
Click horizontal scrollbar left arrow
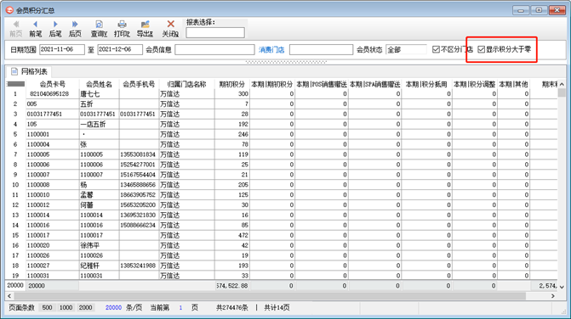(9, 296)
